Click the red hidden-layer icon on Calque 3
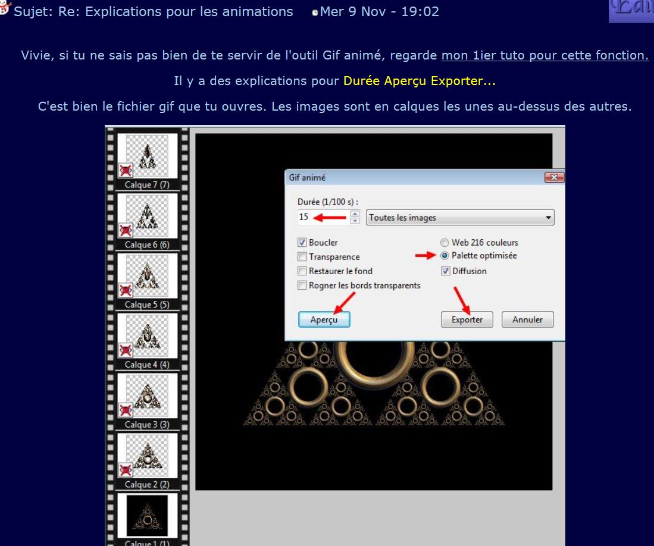Viewport: 654px width, 546px height. (x=126, y=410)
